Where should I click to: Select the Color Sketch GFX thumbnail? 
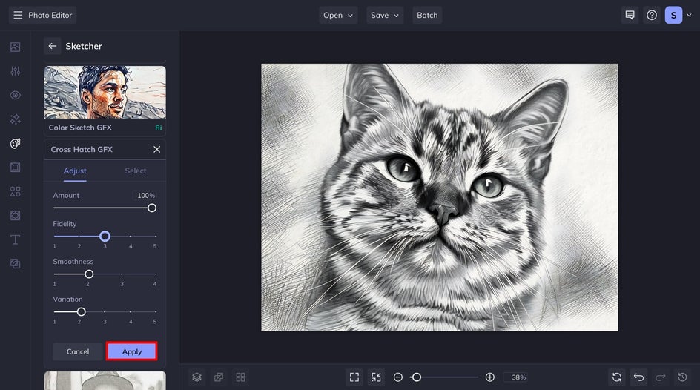(105, 93)
